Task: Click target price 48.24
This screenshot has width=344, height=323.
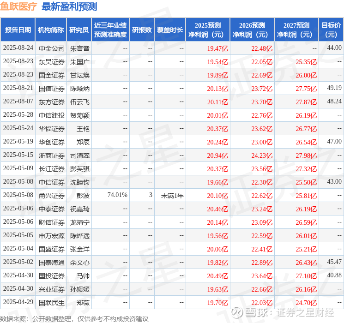Action: coord(334,102)
